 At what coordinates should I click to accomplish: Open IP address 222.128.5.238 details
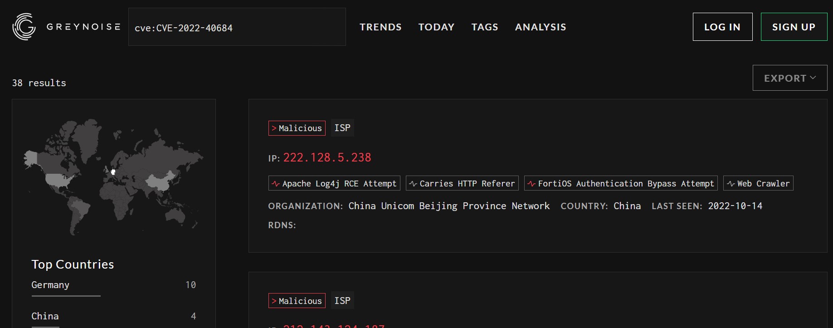pyautogui.click(x=327, y=157)
